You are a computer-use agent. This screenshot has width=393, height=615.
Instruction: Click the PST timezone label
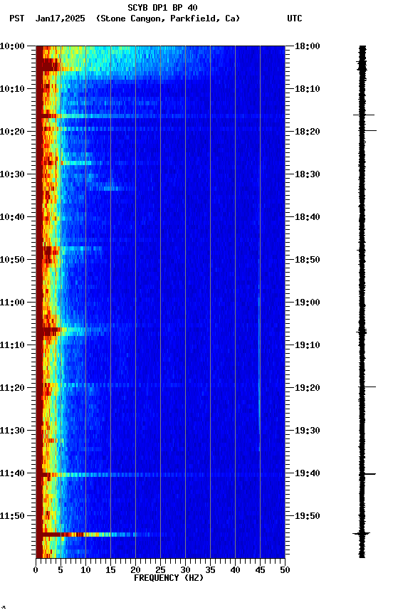click(x=17, y=19)
